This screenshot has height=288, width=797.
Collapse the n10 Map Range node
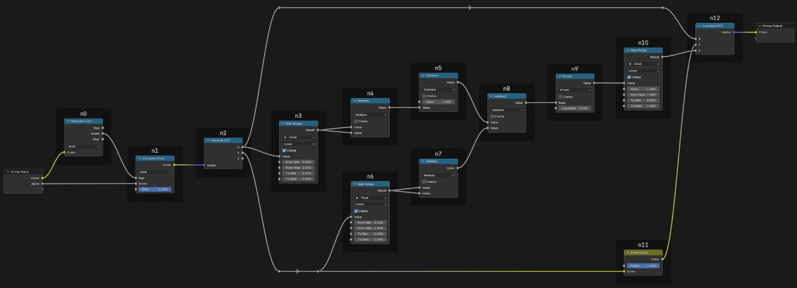tap(628, 51)
